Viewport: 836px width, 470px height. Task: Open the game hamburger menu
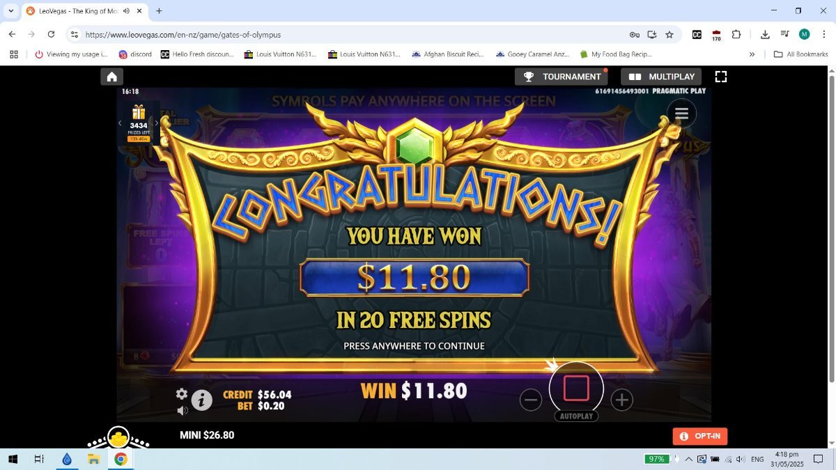[x=681, y=113]
